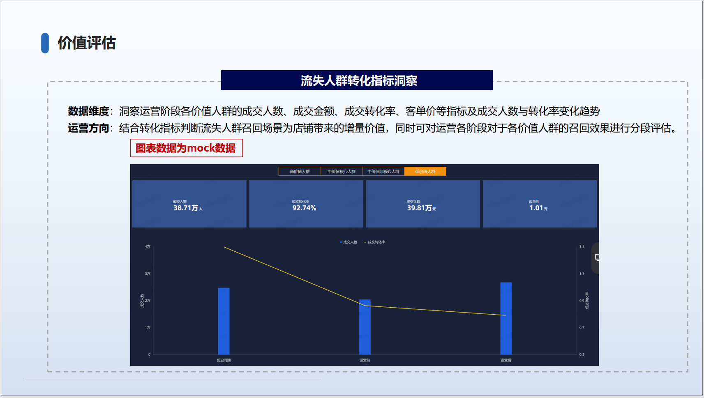The width and height of the screenshot is (704, 398).
Task: Toggle the 成交人数 legend series
Action: tap(349, 242)
